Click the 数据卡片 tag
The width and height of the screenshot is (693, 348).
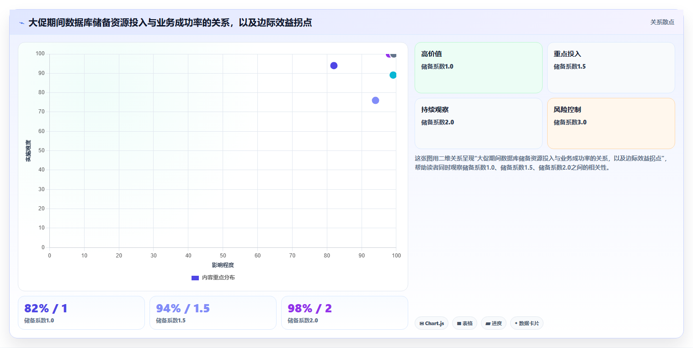527,323
